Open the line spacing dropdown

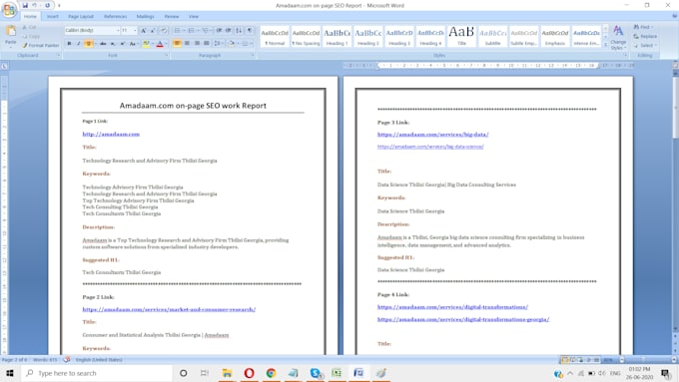click(218, 43)
